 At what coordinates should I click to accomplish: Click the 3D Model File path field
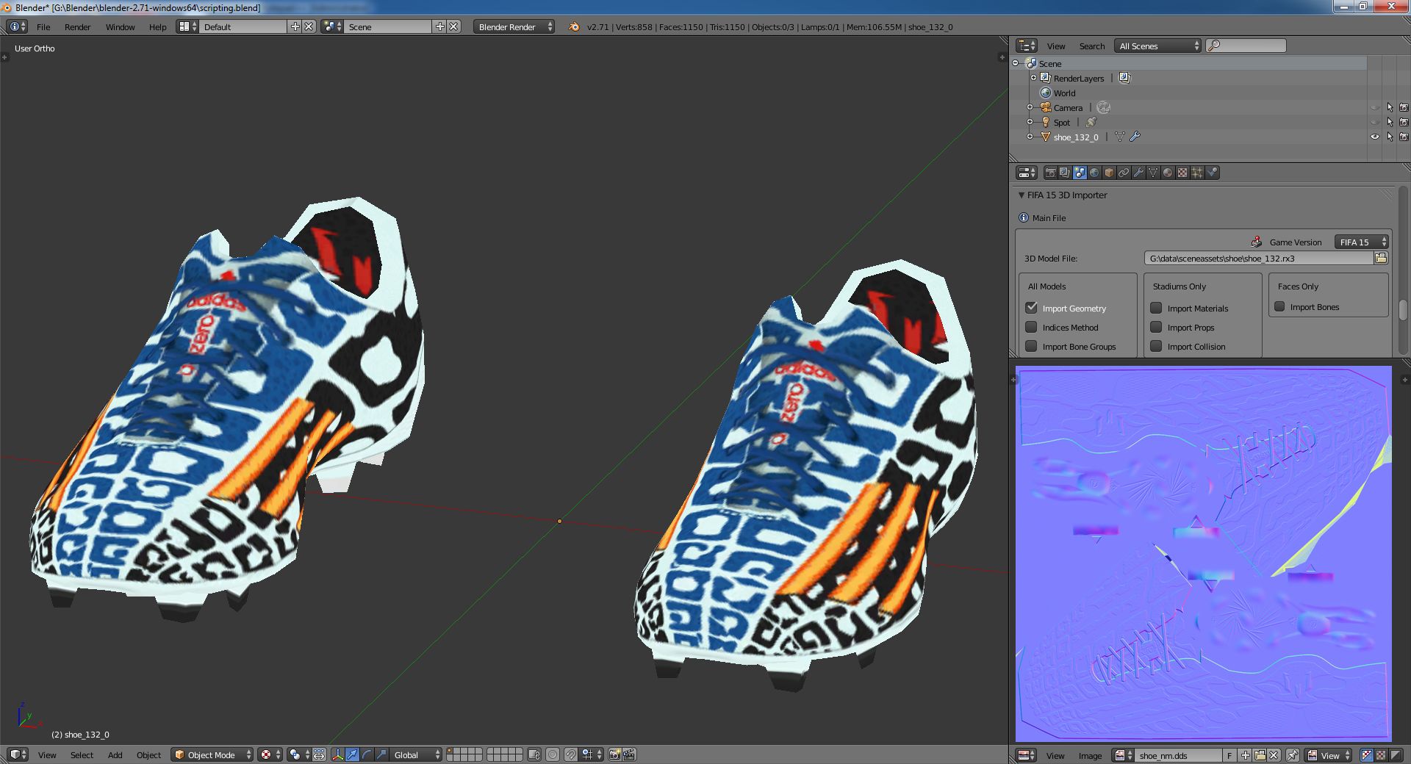(1258, 259)
